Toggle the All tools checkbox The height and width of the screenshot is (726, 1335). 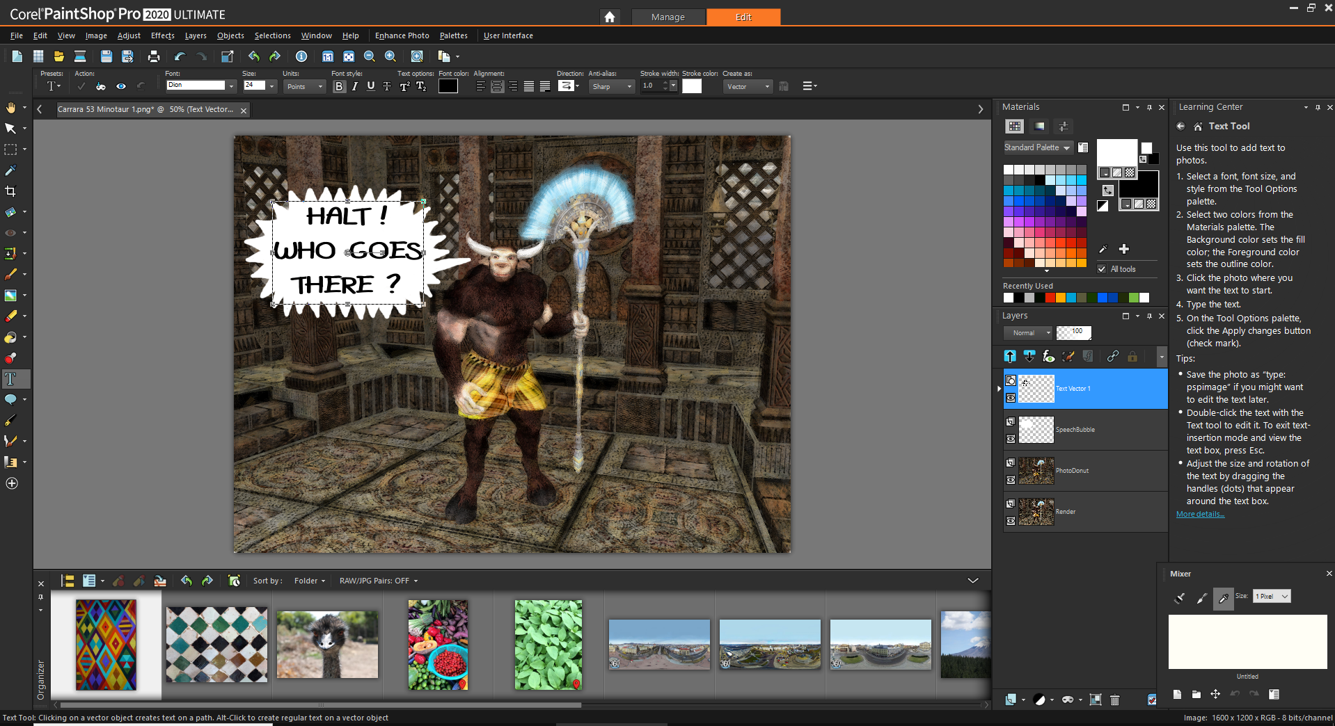click(x=1102, y=269)
